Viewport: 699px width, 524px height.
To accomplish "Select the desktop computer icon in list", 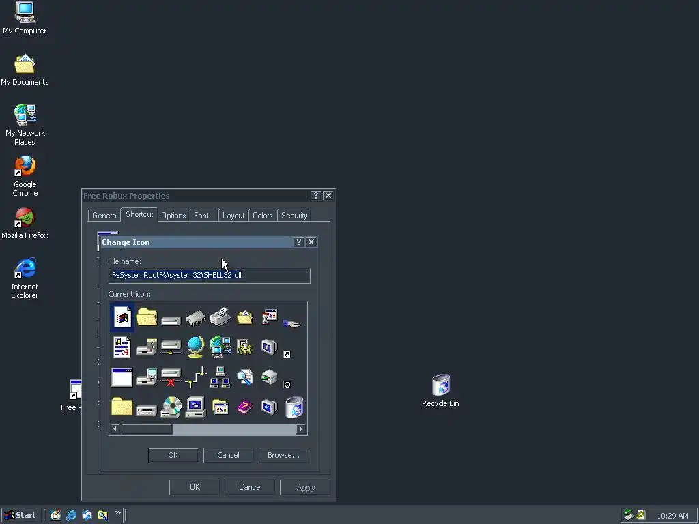I will [x=196, y=407].
